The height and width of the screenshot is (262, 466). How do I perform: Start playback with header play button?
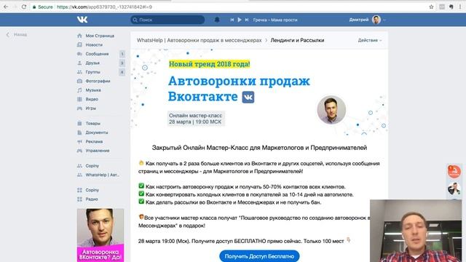[x=240, y=20]
